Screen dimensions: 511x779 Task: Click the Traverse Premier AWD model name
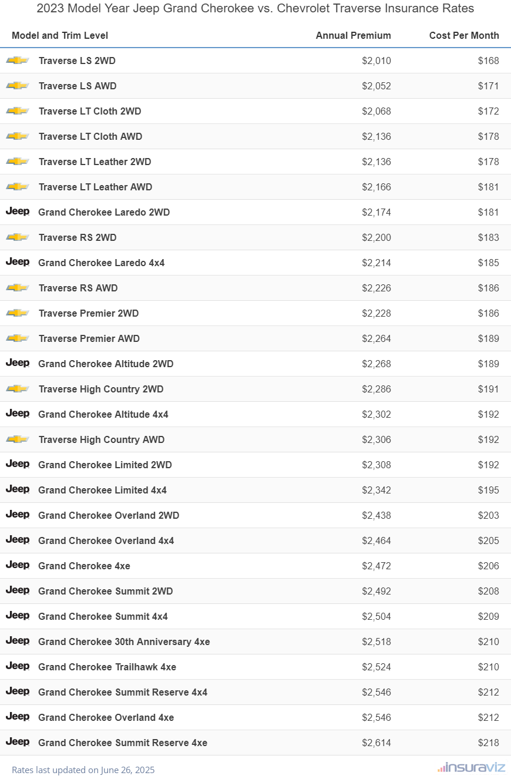point(89,338)
